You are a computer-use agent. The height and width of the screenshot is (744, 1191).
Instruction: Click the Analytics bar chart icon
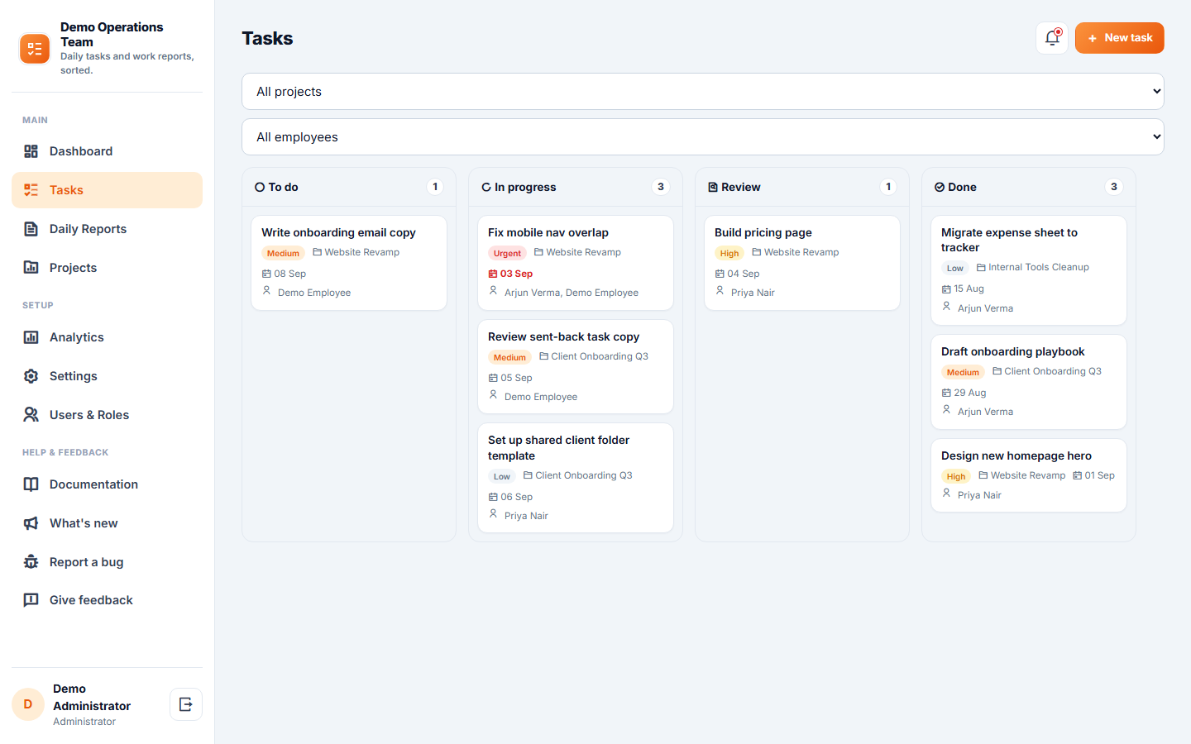(31, 337)
